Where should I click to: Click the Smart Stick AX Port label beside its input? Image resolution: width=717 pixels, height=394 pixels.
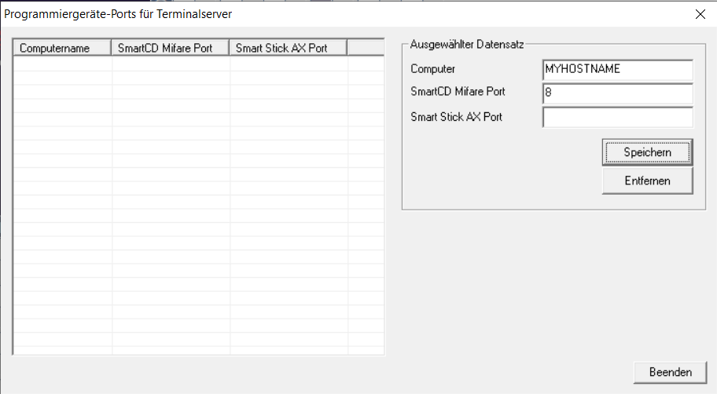tap(456, 117)
